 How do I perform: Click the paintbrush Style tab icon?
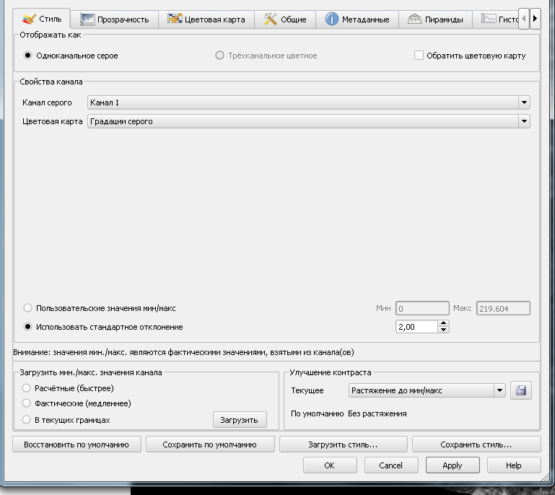coord(29,19)
